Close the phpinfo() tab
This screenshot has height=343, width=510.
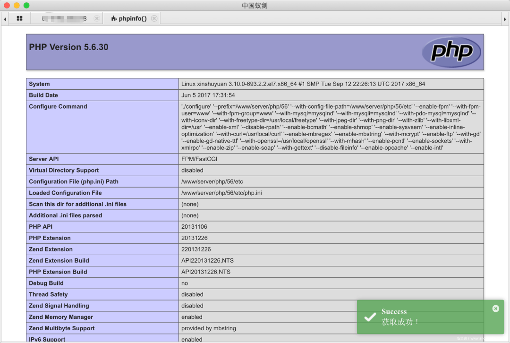[154, 18]
